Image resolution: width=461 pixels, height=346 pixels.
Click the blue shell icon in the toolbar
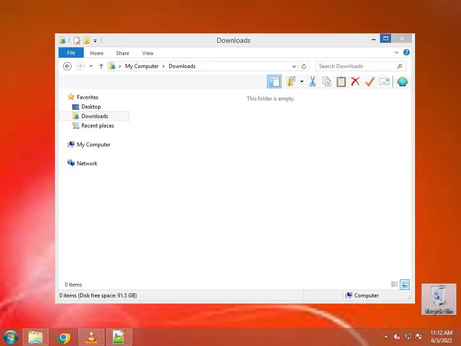[402, 82]
